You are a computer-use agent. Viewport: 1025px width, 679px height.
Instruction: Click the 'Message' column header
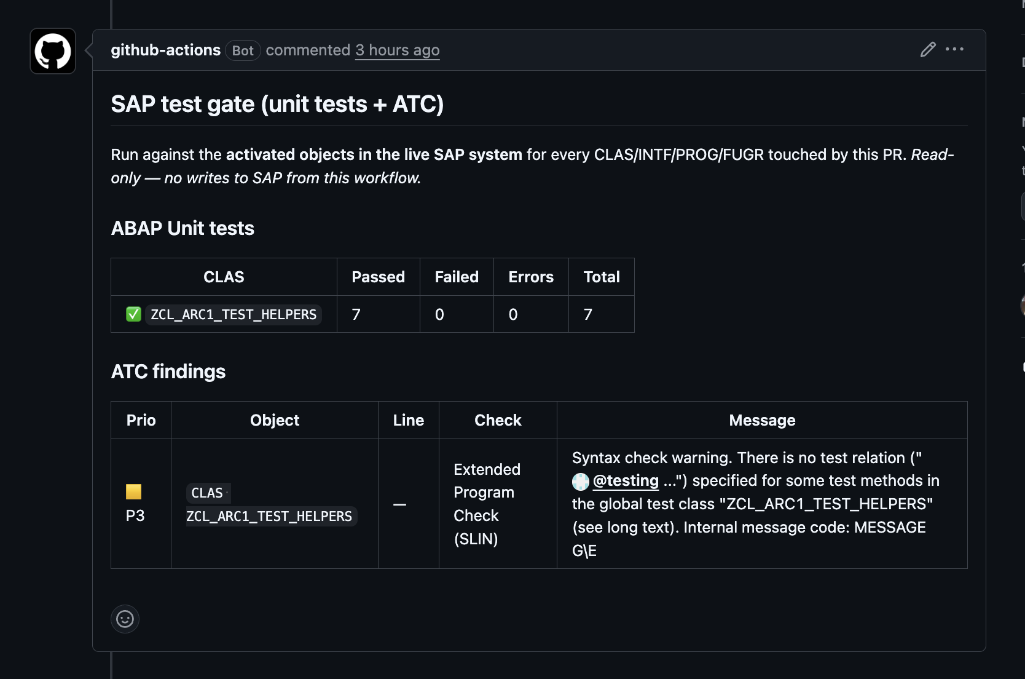762,420
